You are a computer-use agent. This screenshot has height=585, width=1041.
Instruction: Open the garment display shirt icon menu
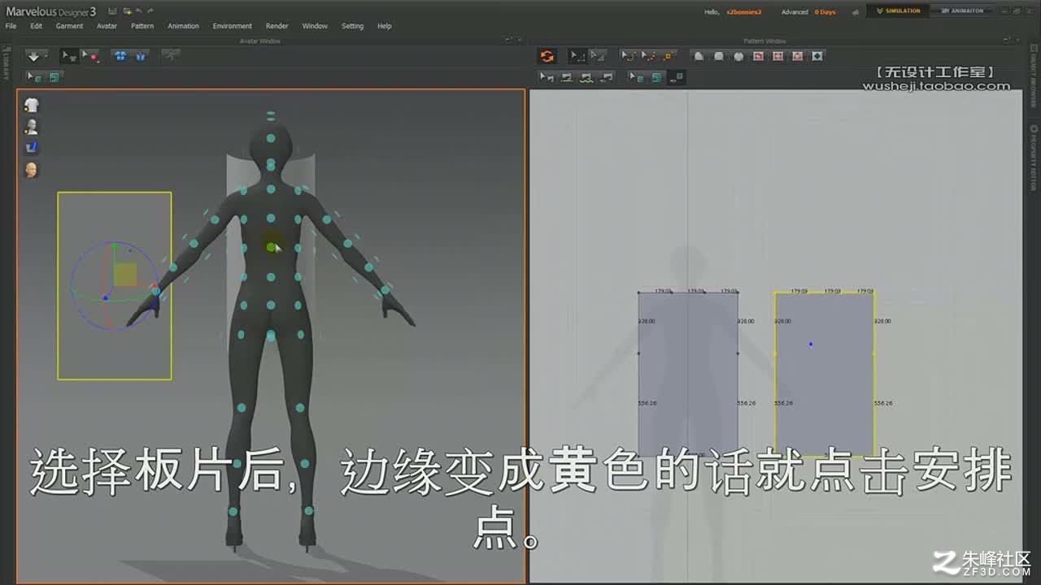click(32, 105)
